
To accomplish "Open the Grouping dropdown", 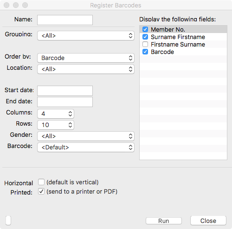I will pos(86,36).
